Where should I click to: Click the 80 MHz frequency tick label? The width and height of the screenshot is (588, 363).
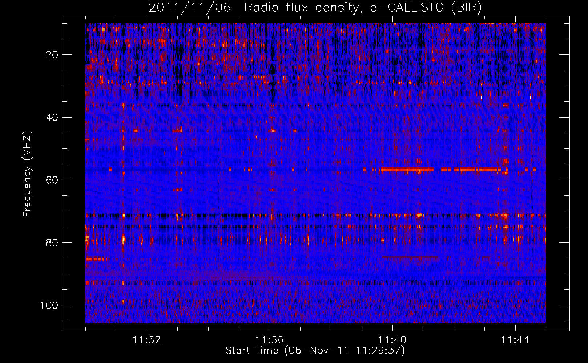(52, 242)
